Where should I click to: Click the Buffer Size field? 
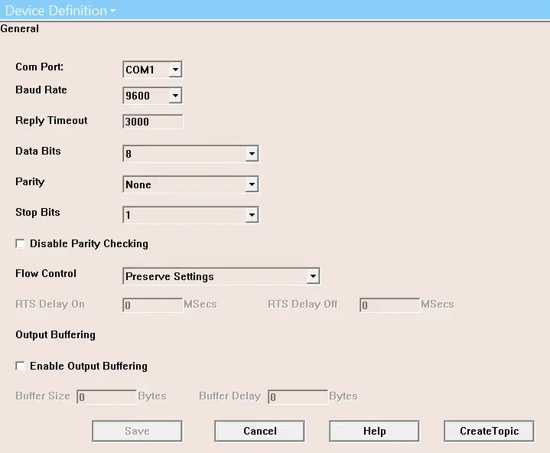point(106,396)
